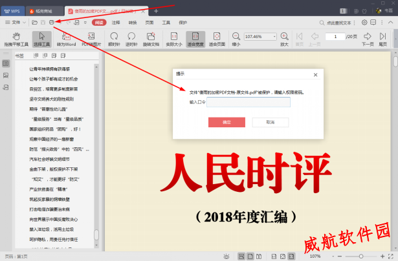The width and height of the screenshot is (398, 261).
Task: Open bookmark 产业扶贫贵在"精准"
Action: point(49,189)
